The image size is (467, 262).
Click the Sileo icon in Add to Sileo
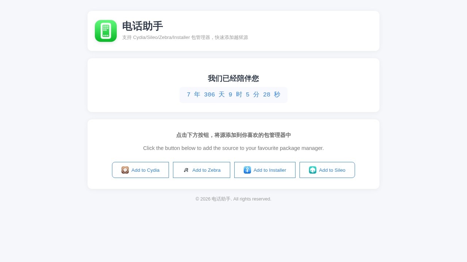(x=313, y=170)
